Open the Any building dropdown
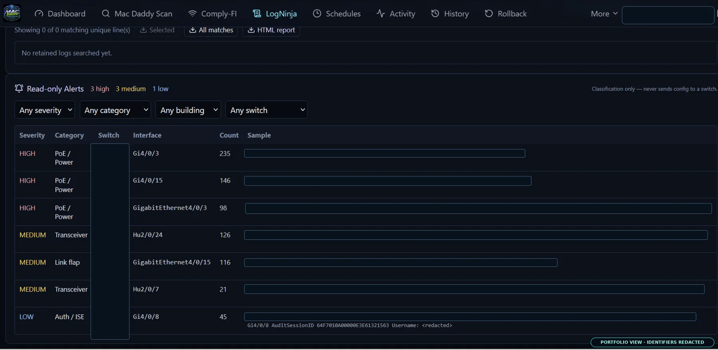This screenshot has width=718, height=350. pyautogui.click(x=188, y=110)
